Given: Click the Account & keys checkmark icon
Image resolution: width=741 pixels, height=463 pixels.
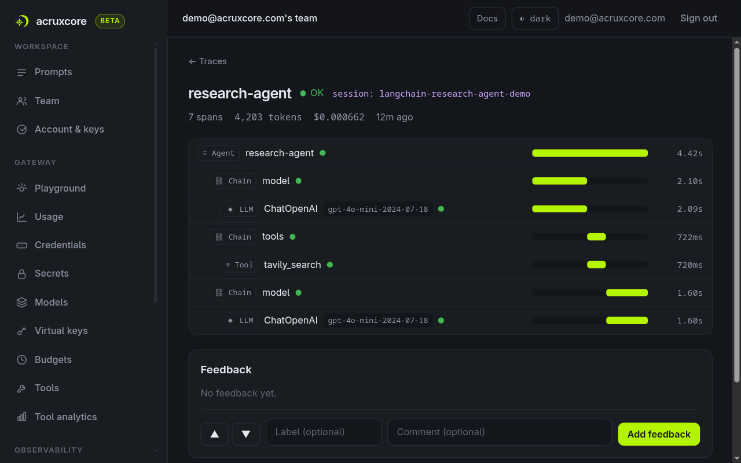Looking at the screenshot, I should point(22,130).
